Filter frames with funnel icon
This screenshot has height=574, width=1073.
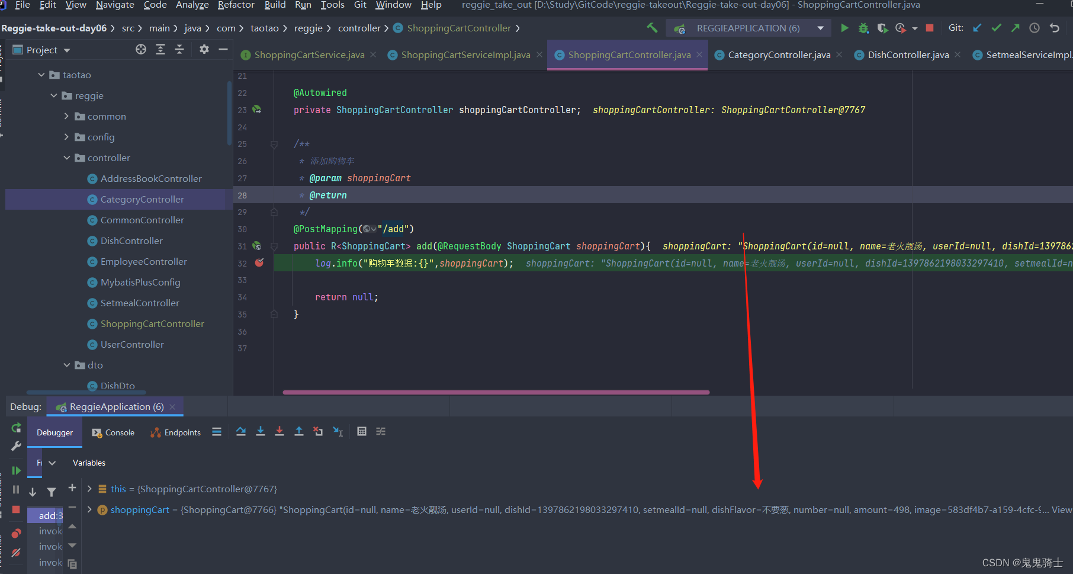(x=52, y=492)
